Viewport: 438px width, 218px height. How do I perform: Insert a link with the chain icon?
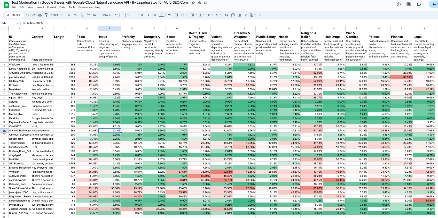click(226, 15)
